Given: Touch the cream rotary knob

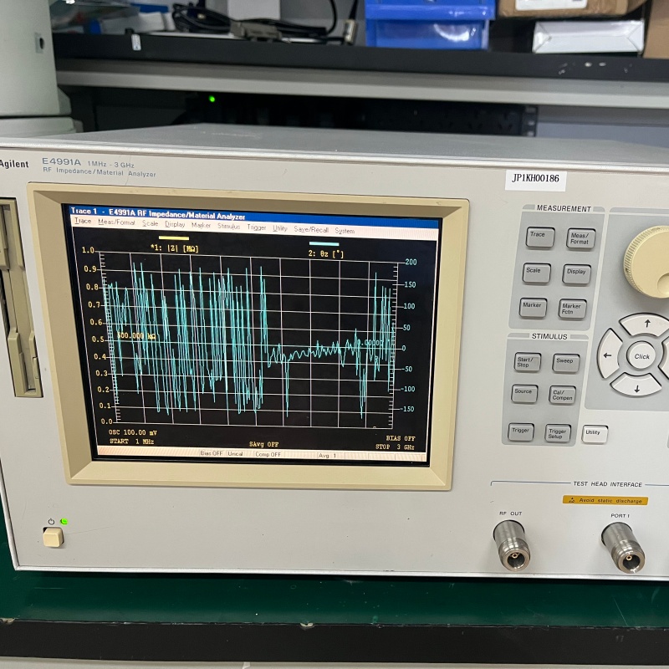Looking at the screenshot, I should click(x=646, y=261).
